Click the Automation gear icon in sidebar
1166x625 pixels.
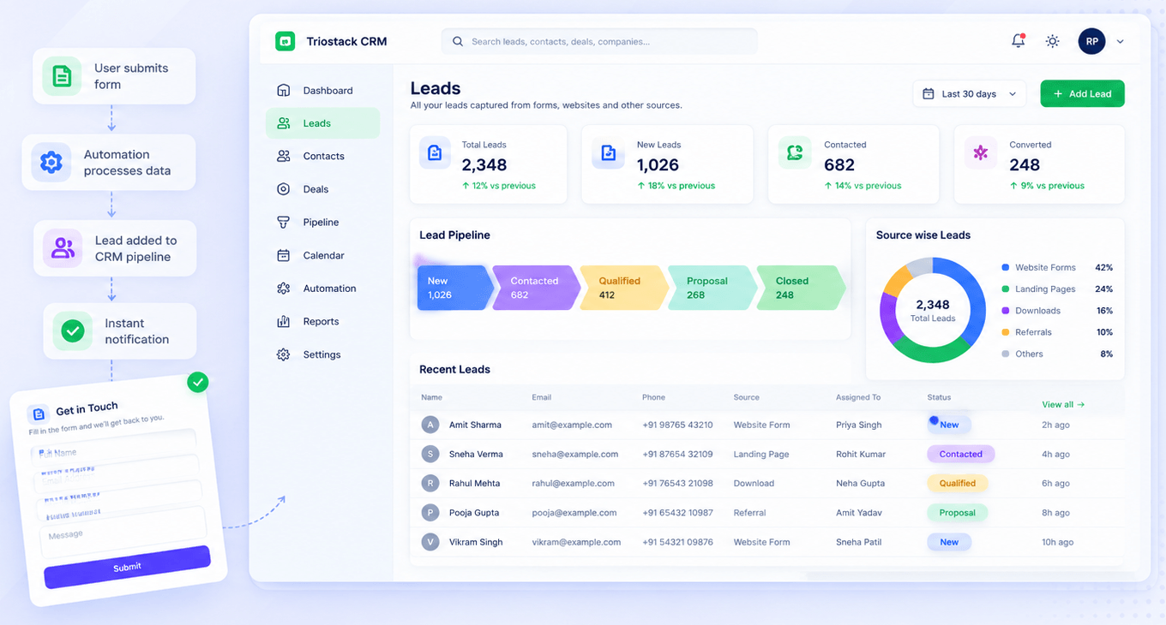283,289
